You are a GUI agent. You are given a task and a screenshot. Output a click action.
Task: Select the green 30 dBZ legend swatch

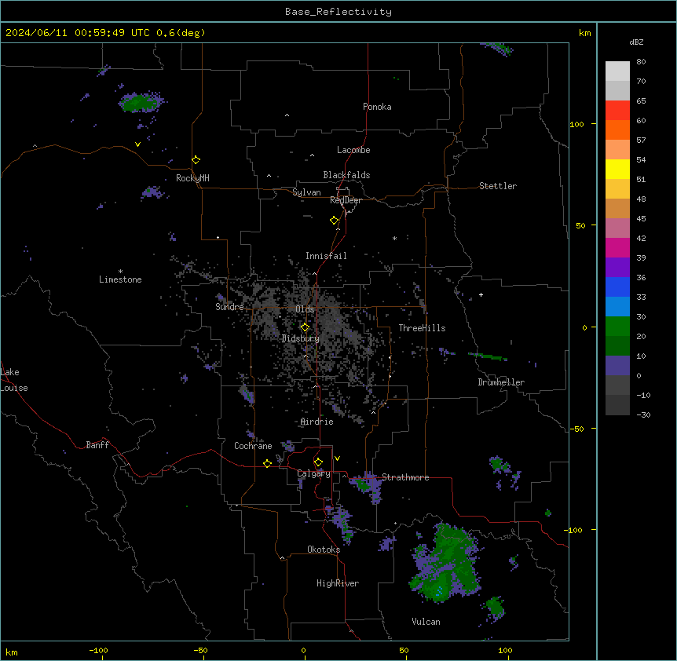(x=617, y=326)
